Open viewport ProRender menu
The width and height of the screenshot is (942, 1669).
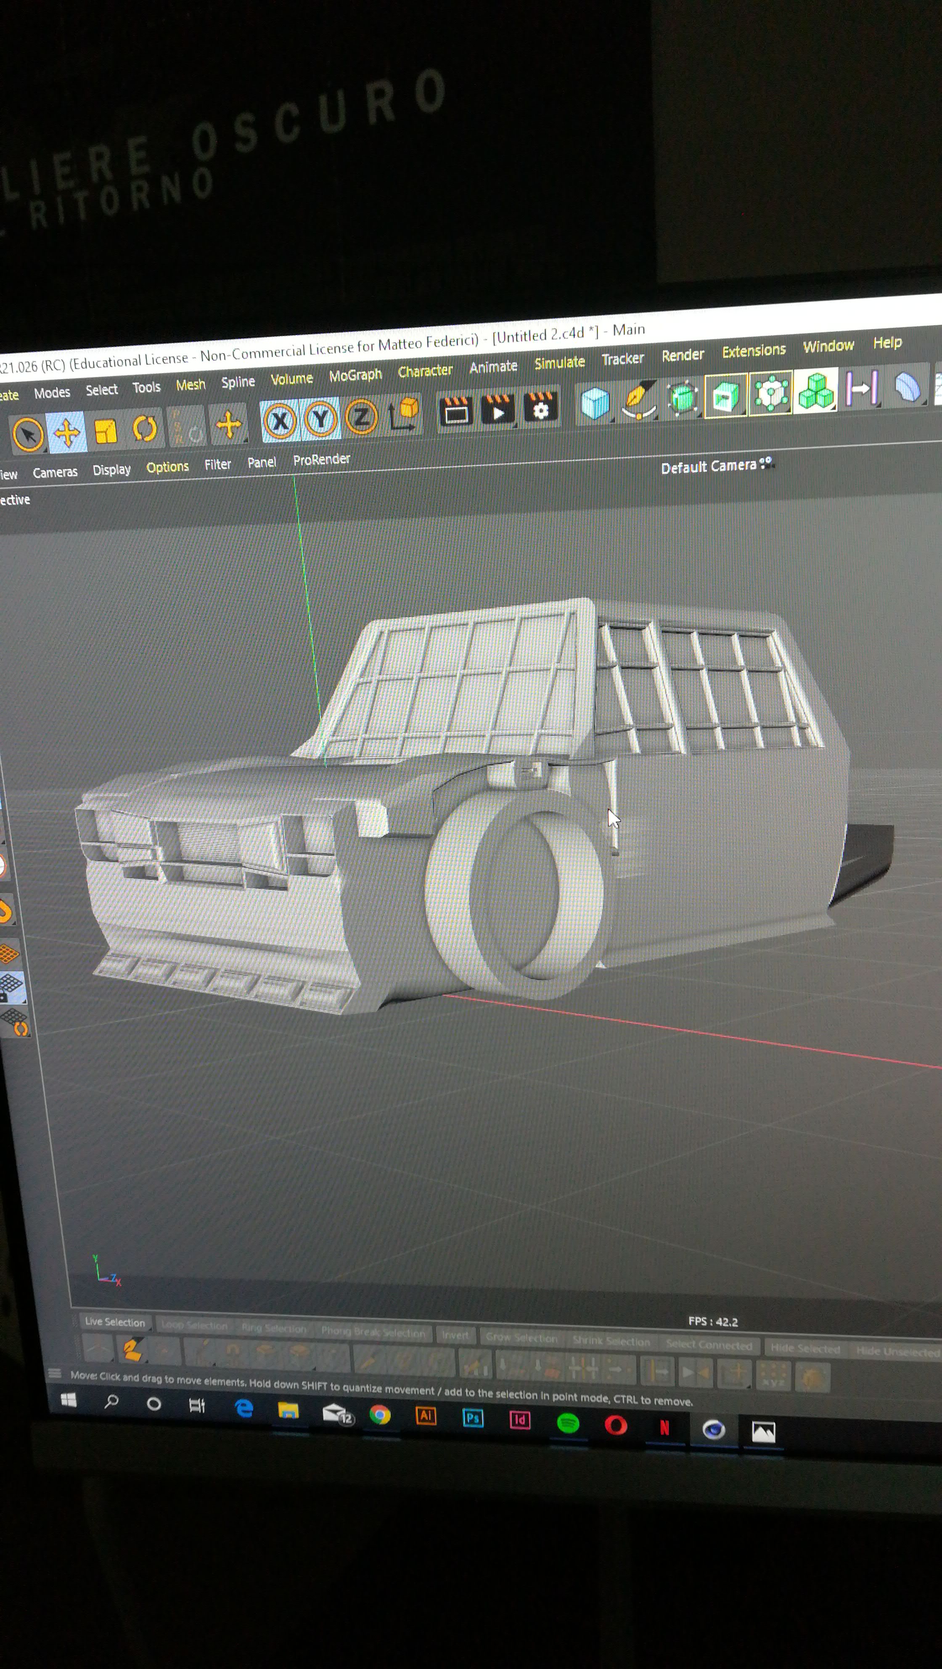click(321, 459)
